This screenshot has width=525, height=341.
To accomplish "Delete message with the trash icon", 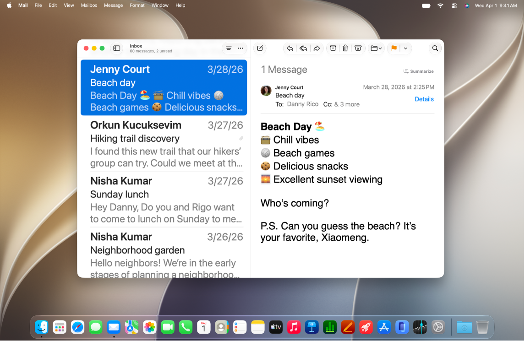I will click(x=345, y=48).
